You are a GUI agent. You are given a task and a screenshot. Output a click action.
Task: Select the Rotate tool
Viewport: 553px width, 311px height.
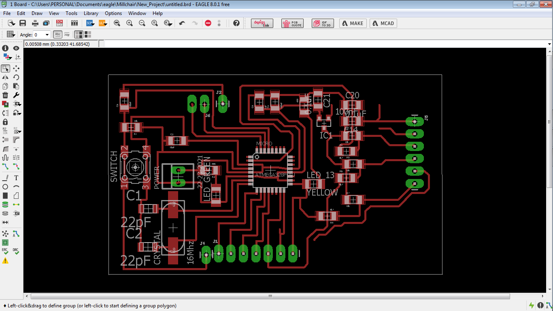[x=16, y=77]
